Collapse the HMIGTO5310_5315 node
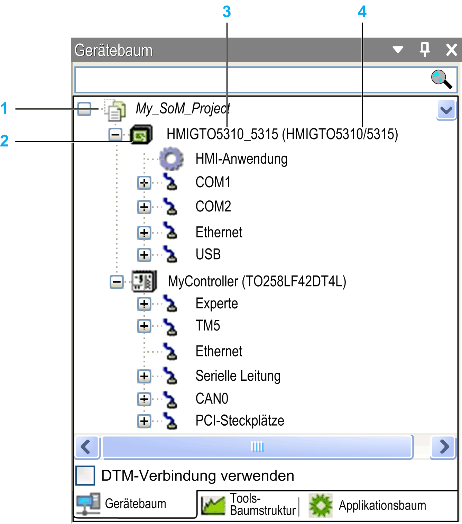 pos(115,134)
